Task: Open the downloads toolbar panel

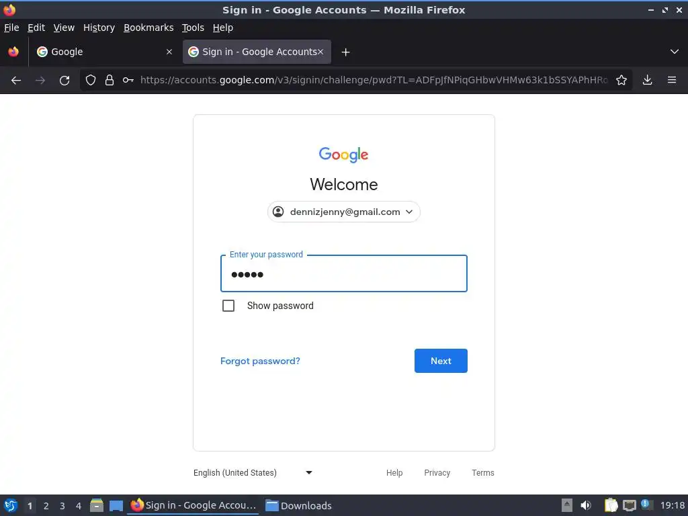Action: [x=647, y=80]
